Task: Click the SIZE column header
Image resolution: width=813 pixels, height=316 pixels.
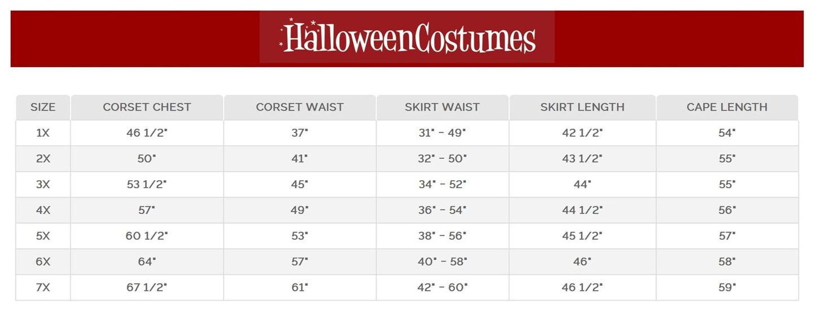Action: [x=43, y=107]
